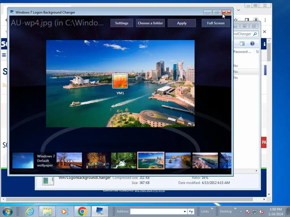Close the Logon Background Changer window
290x217 pixels.
[x=226, y=12]
